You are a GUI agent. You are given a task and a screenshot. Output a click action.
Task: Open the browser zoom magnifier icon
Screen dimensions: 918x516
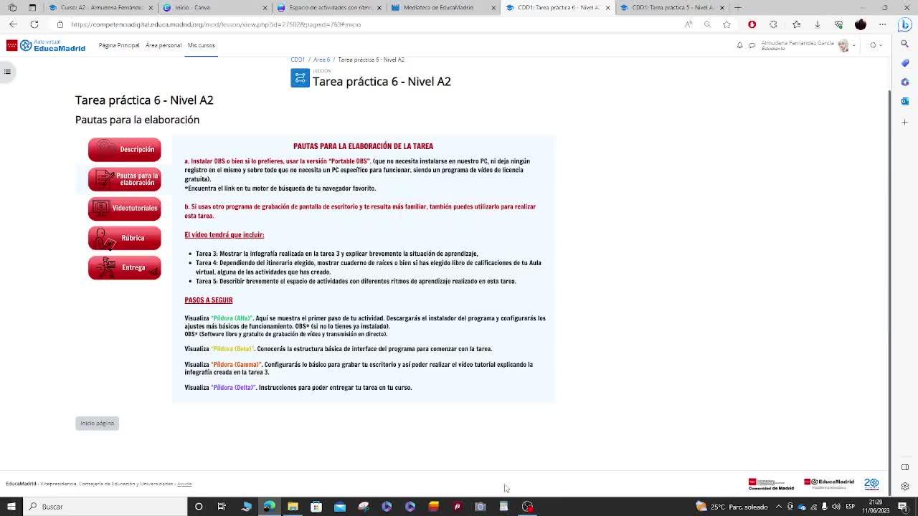pos(707,24)
